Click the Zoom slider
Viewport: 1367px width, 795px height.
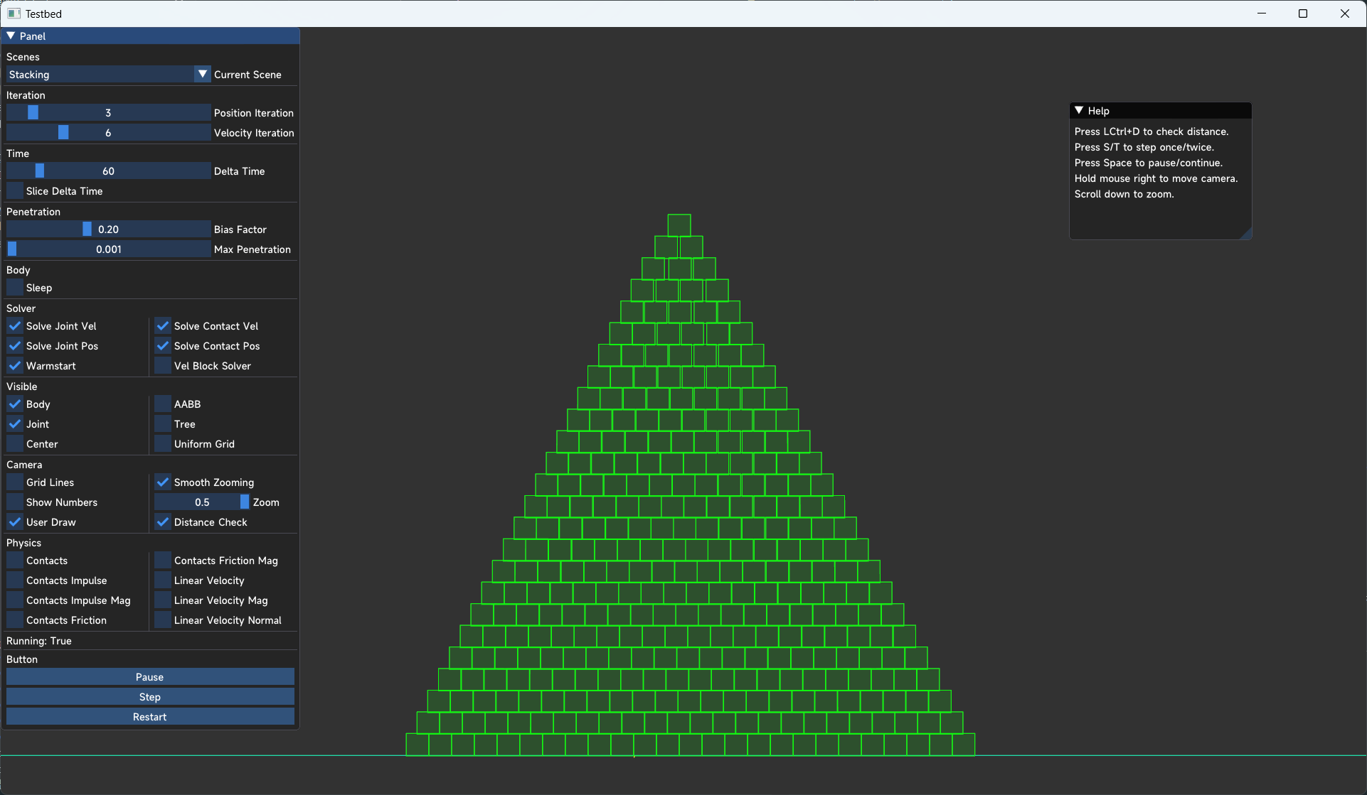(202, 502)
